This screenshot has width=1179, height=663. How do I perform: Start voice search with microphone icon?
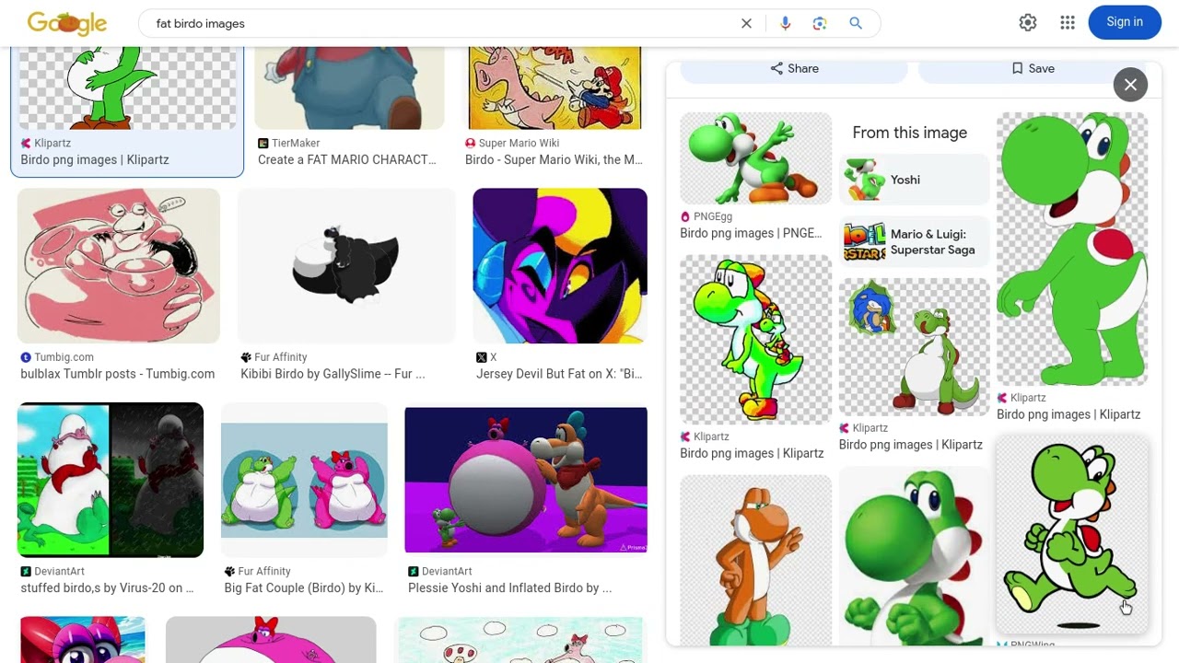(786, 24)
